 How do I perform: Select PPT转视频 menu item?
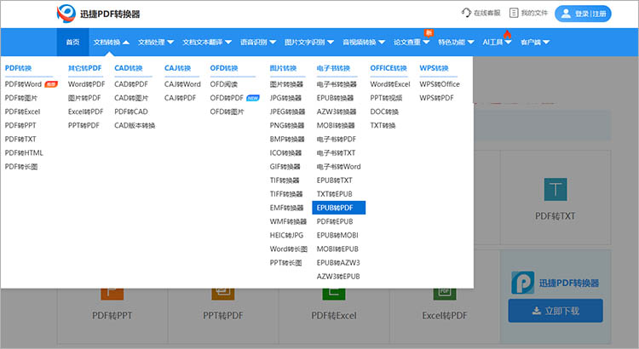pyautogui.click(x=386, y=98)
